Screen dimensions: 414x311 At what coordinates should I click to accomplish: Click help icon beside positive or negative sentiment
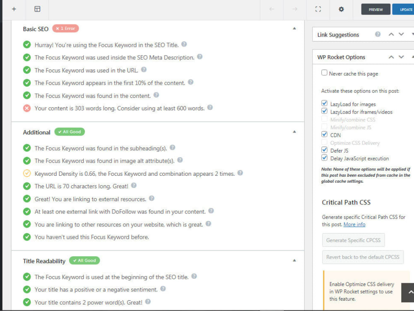pos(163,289)
